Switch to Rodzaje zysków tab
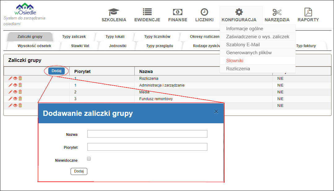 [206, 46]
